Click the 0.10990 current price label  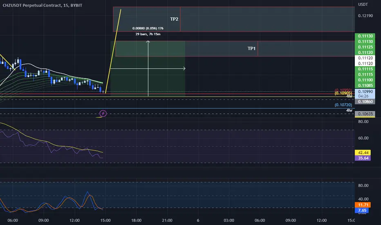point(365,92)
